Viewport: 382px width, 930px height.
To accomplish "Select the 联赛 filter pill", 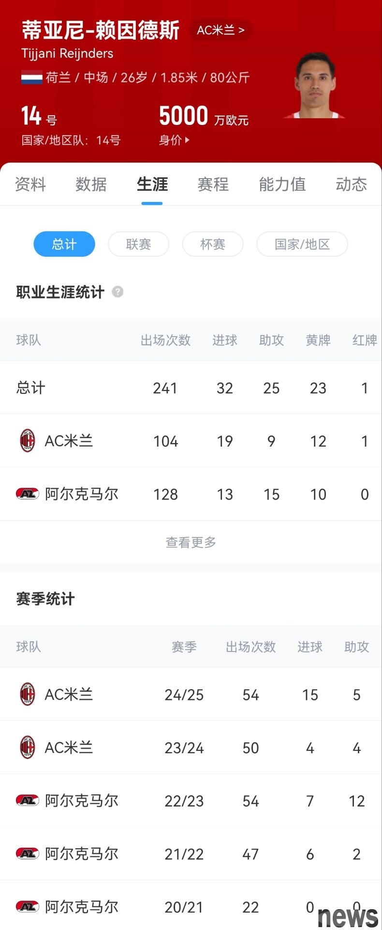I will [x=139, y=244].
